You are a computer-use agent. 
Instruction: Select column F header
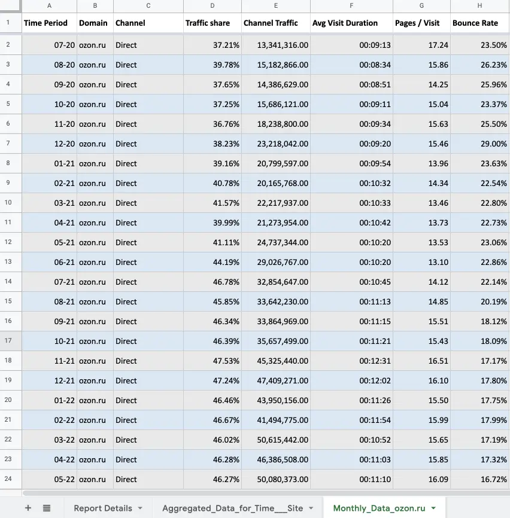(x=351, y=6)
